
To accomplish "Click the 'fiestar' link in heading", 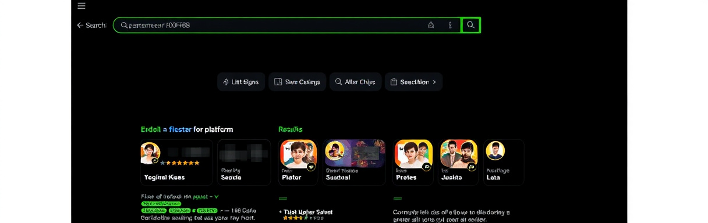I will tap(180, 130).
